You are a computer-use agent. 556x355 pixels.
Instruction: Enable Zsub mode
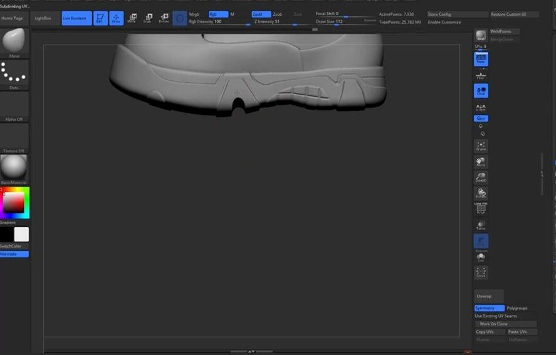[x=278, y=14]
